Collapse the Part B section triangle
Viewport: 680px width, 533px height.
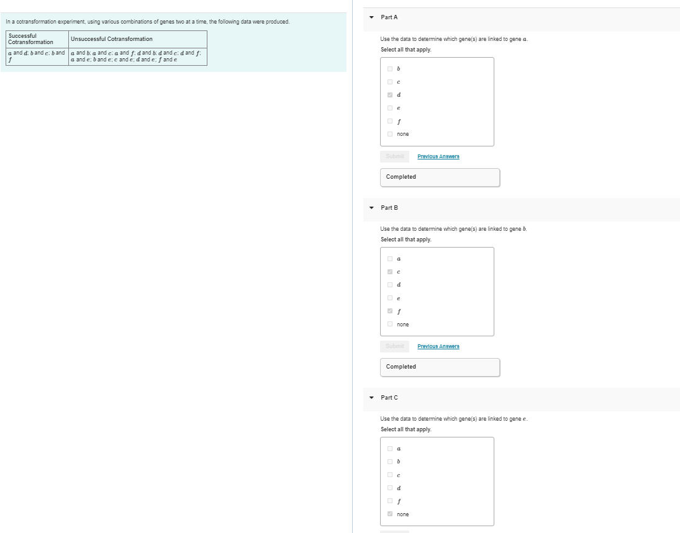[x=371, y=208]
